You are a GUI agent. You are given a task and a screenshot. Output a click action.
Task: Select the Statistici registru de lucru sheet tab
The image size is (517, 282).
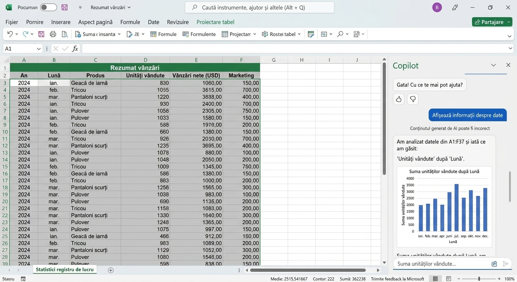pyautogui.click(x=65, y=270)
